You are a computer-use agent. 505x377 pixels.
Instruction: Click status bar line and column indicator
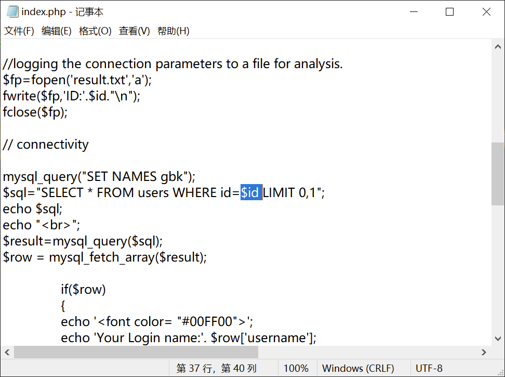pos(217,368)
